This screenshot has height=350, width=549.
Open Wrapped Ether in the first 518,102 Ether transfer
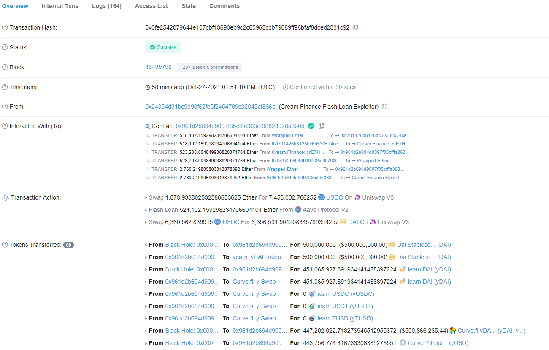coord(287,136)
